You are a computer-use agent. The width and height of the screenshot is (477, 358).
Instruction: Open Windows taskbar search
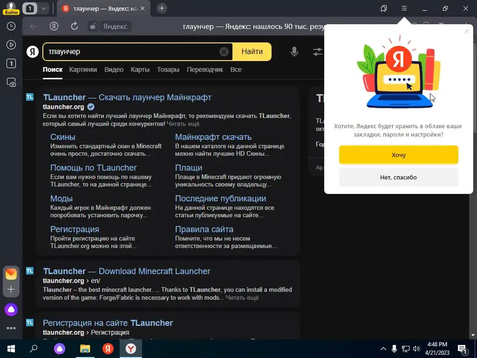34,349
